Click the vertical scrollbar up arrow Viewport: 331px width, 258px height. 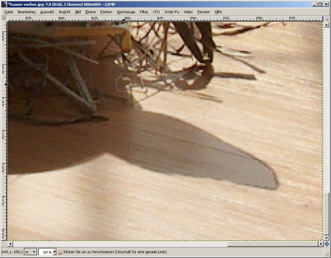[326, 25]
